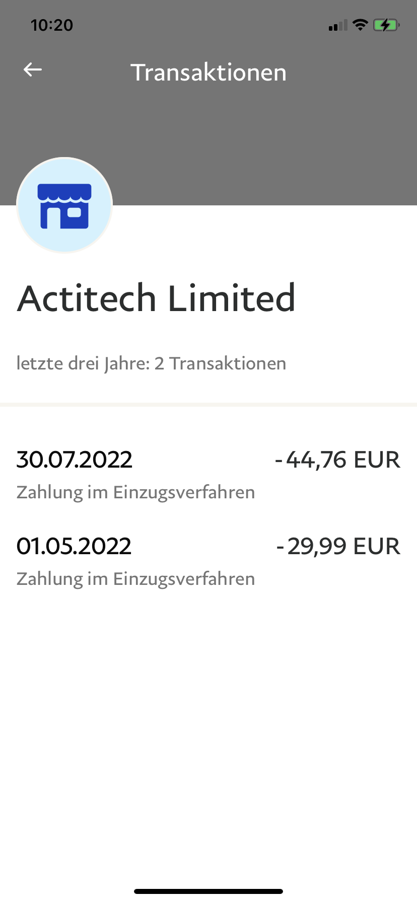Tap the divider line above the transaction list
The height and width of the screenshot is (902, 417).
point(208,404)
